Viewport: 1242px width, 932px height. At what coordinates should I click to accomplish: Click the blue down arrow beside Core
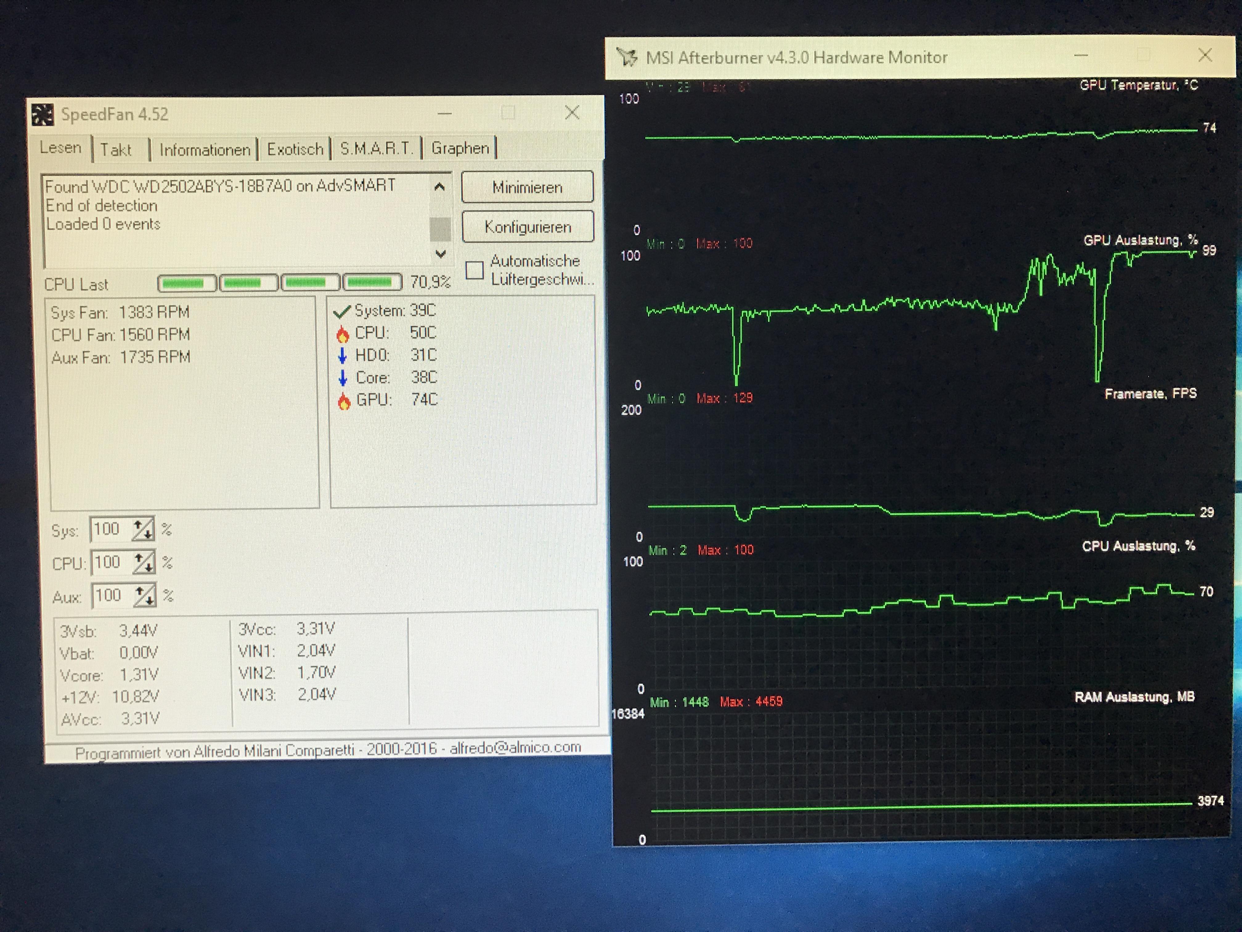coord(343,378)
